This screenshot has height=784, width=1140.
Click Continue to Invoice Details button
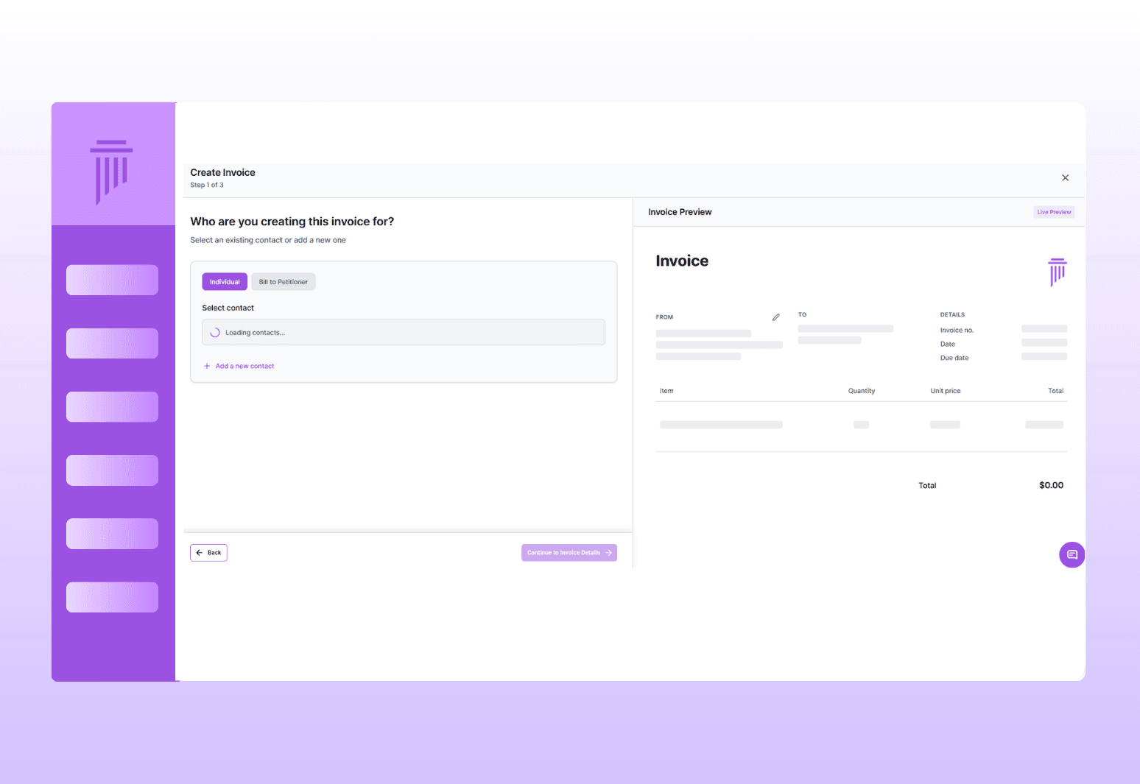point(569,553)
